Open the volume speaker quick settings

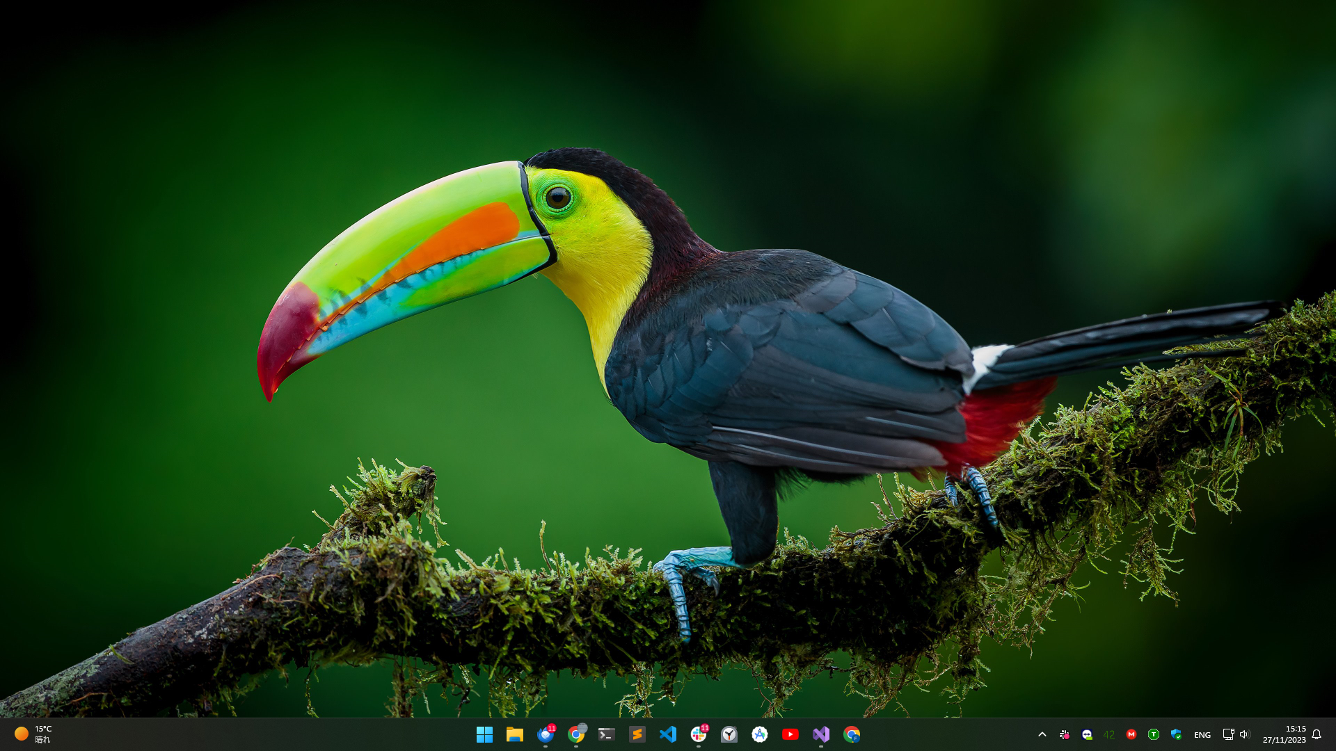pos(1245,734)
